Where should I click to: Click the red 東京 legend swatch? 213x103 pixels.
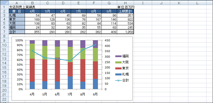tap(118, 68)
